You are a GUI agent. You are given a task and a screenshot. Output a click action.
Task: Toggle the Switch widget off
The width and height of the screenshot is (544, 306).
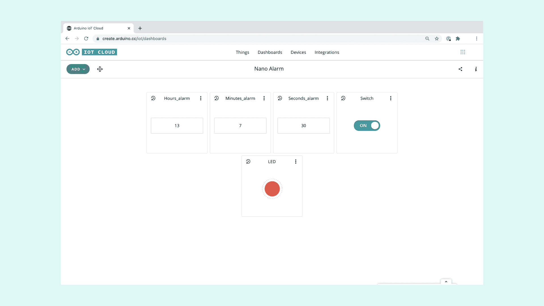(x=367, y=126)
